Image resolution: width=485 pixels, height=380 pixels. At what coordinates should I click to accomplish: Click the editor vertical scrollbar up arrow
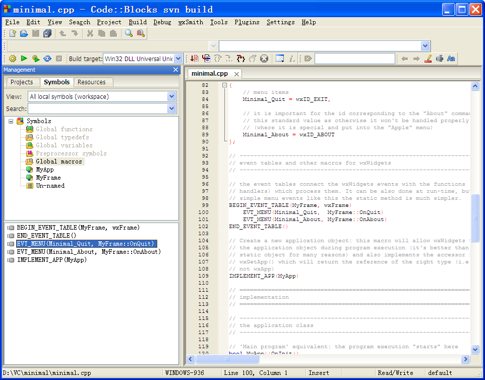click(x=475, y=86)
